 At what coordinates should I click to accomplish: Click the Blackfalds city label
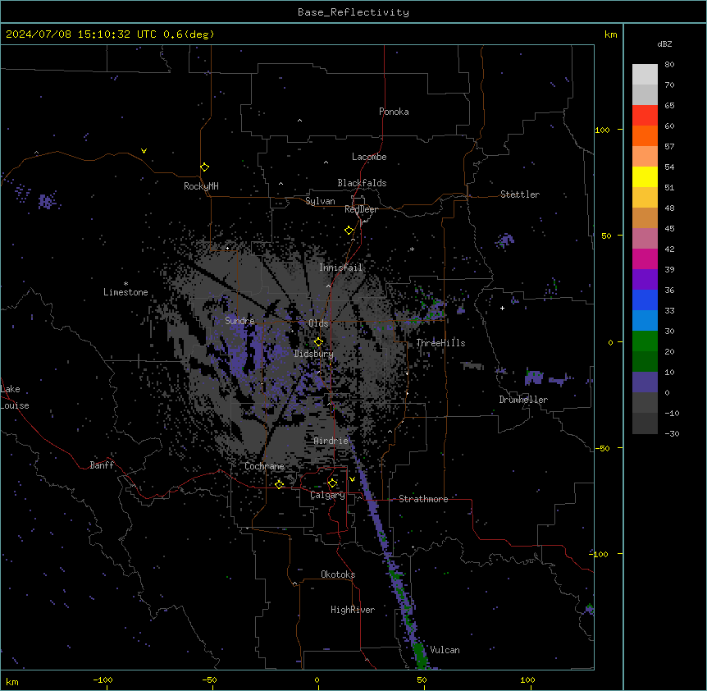[362, 183]
